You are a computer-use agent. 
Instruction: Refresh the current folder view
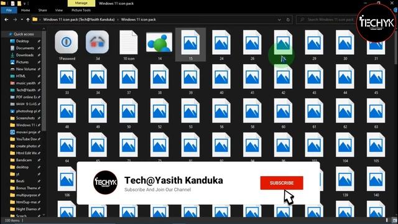pyautogui.click(x=288, y=19)
